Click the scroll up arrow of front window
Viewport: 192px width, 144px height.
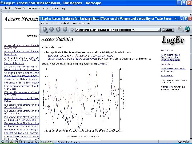191,37
